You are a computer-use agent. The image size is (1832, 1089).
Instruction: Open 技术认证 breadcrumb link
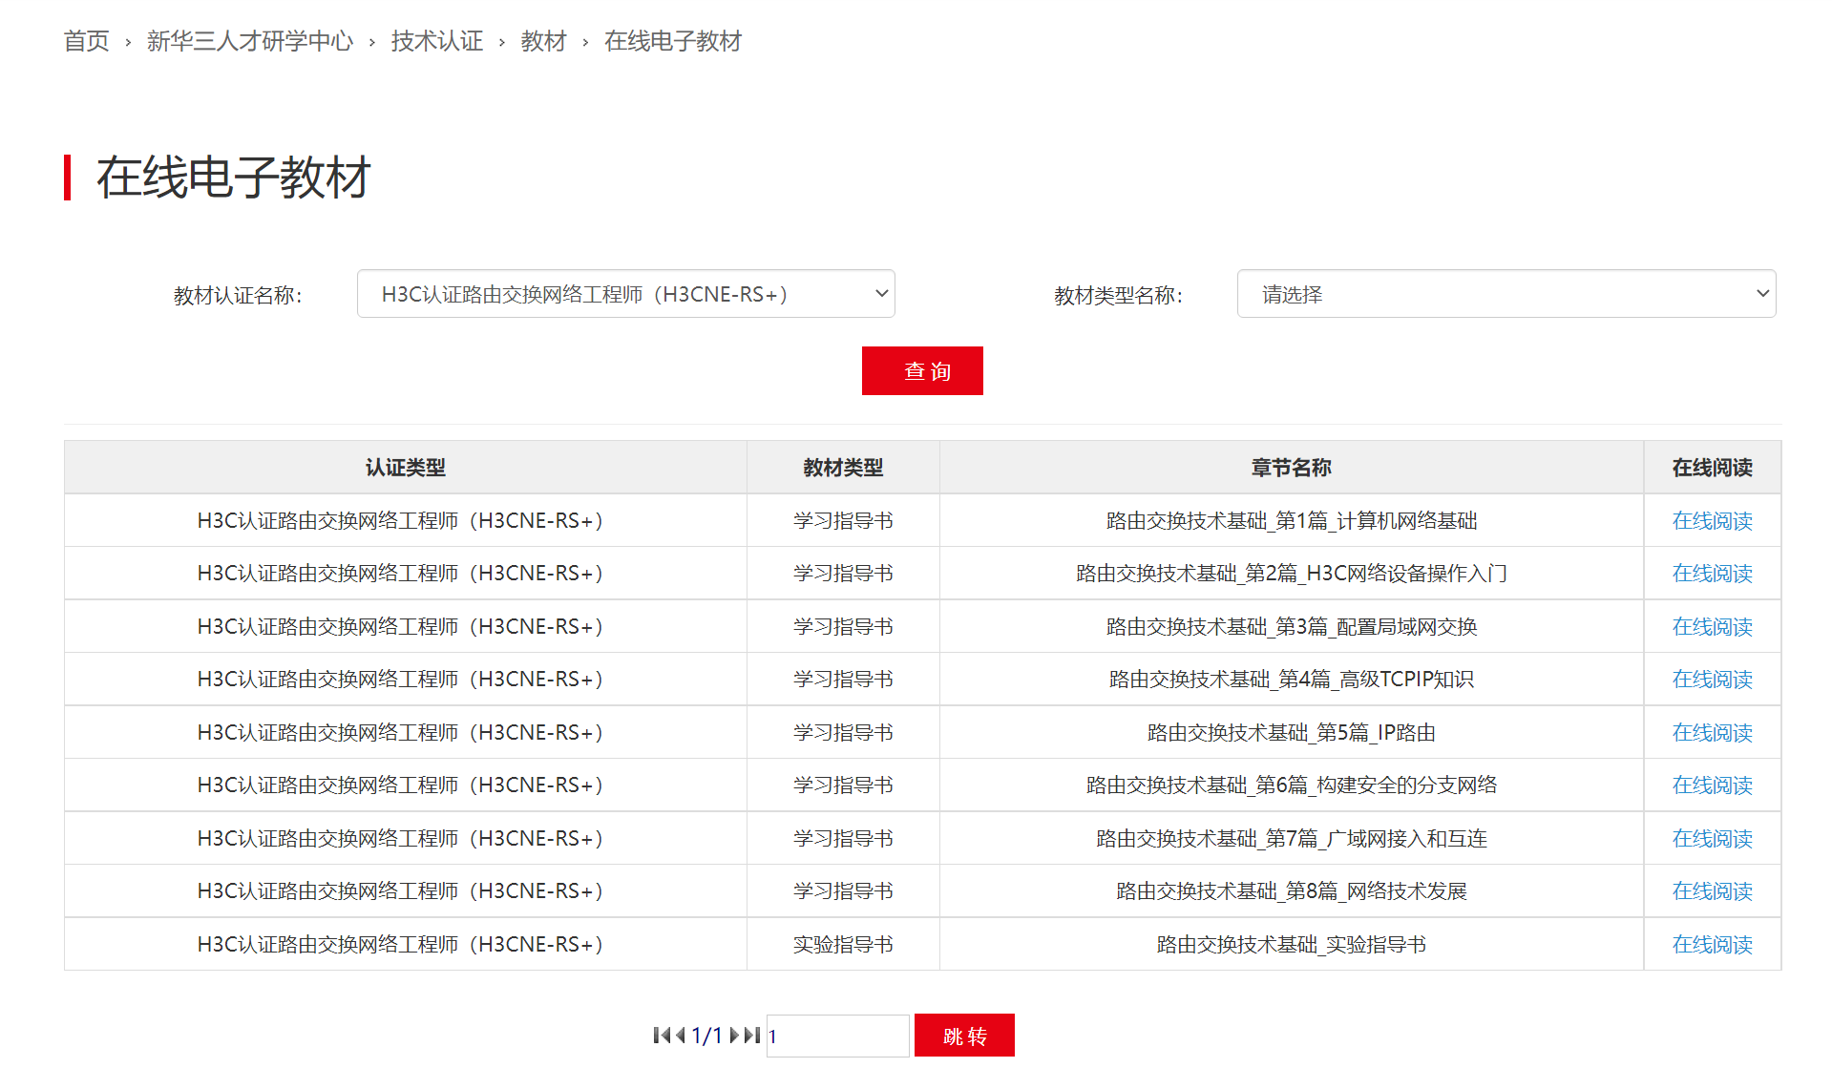click(x=437, y=41)
